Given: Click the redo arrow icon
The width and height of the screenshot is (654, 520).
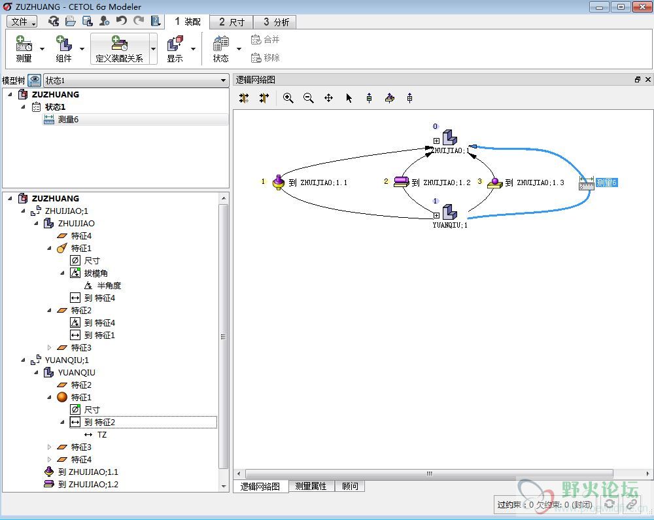Looking at the screenshot, I should (139, 21).
